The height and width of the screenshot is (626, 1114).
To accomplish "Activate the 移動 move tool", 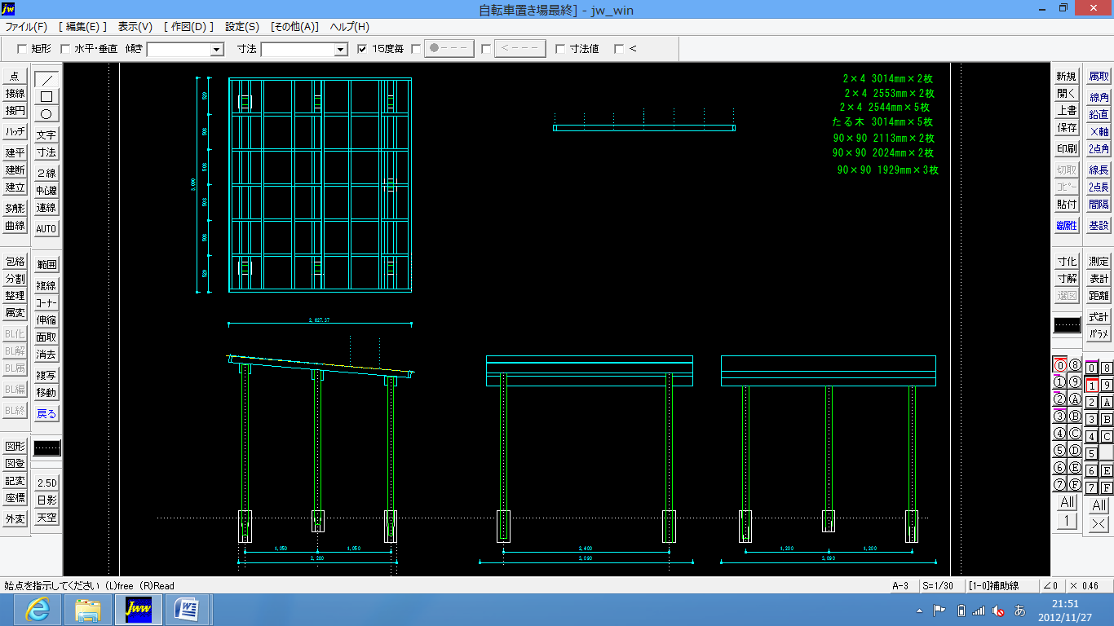I will (x=46, y=393).
